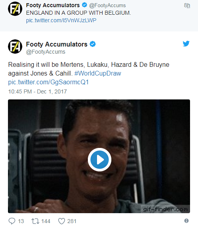Viewport: 198px width, 239px height.
Task: Click the Twitter bird logo icon
Action: pyautogui.click(x=186, y=44)
